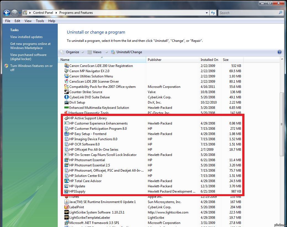Select Enhanced Multimedia Keyboard Solution icon
The image size is (287, 227).
67,107
